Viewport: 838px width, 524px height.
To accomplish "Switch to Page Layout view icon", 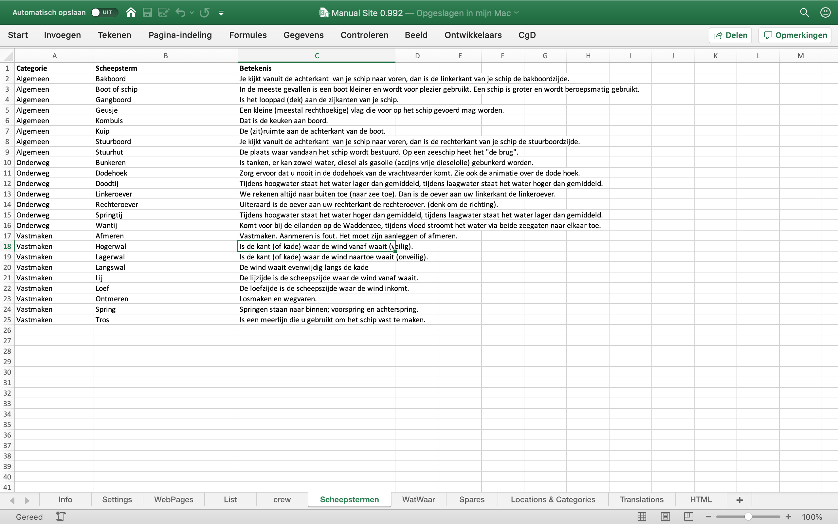I will point(665,516).
